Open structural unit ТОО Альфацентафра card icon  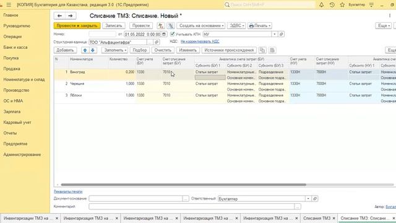(x=157, y=42)
